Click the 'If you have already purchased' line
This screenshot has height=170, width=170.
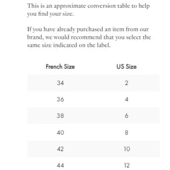pyautogui.click(x=88, y=30)
